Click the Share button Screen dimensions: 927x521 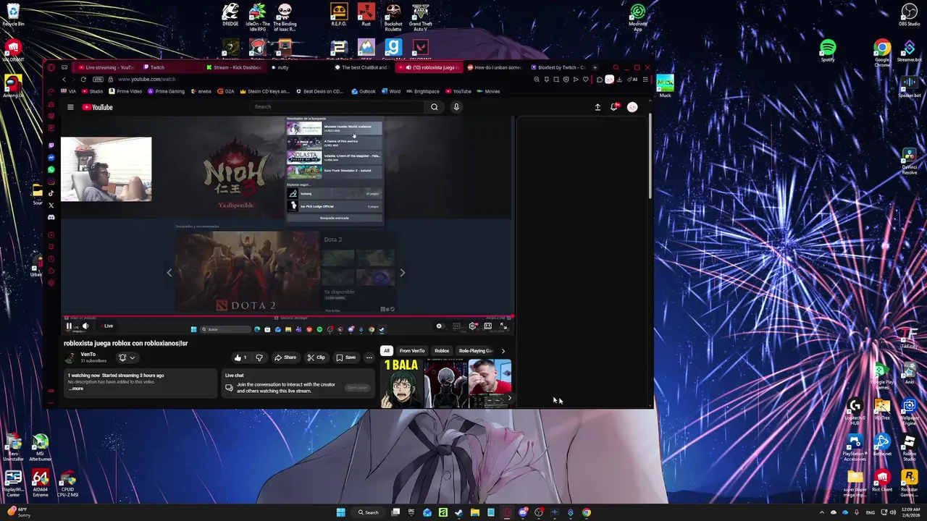pyautogui.click(x=285, y=357)
